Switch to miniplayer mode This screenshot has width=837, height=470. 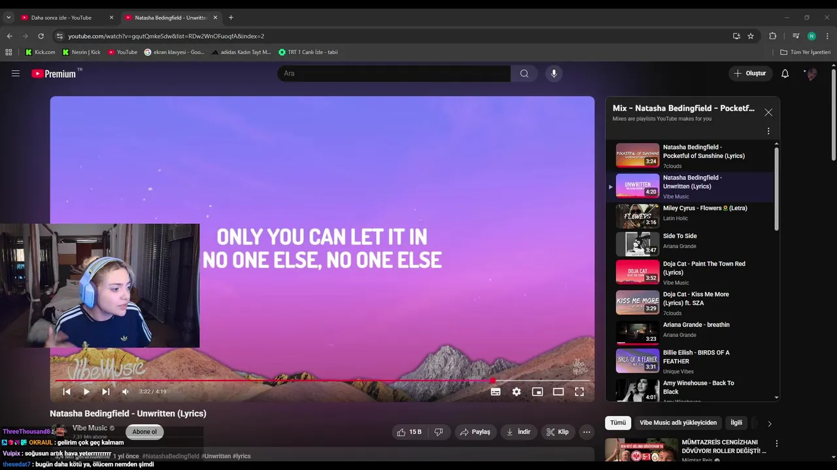pos(538,392)
